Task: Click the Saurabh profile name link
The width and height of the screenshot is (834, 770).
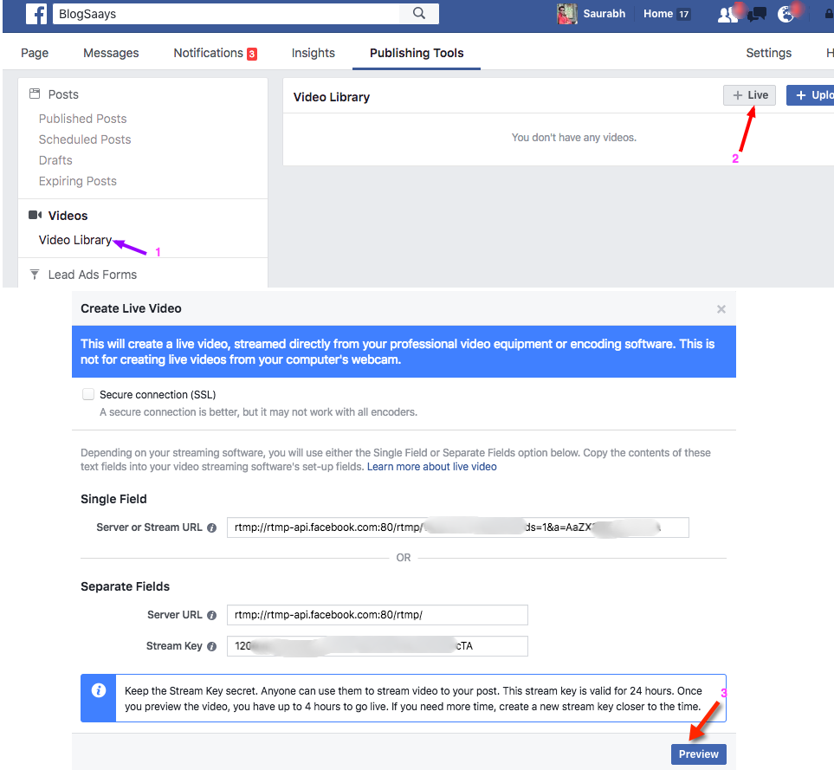Action: pyautogui.click(x=604, y=14)
